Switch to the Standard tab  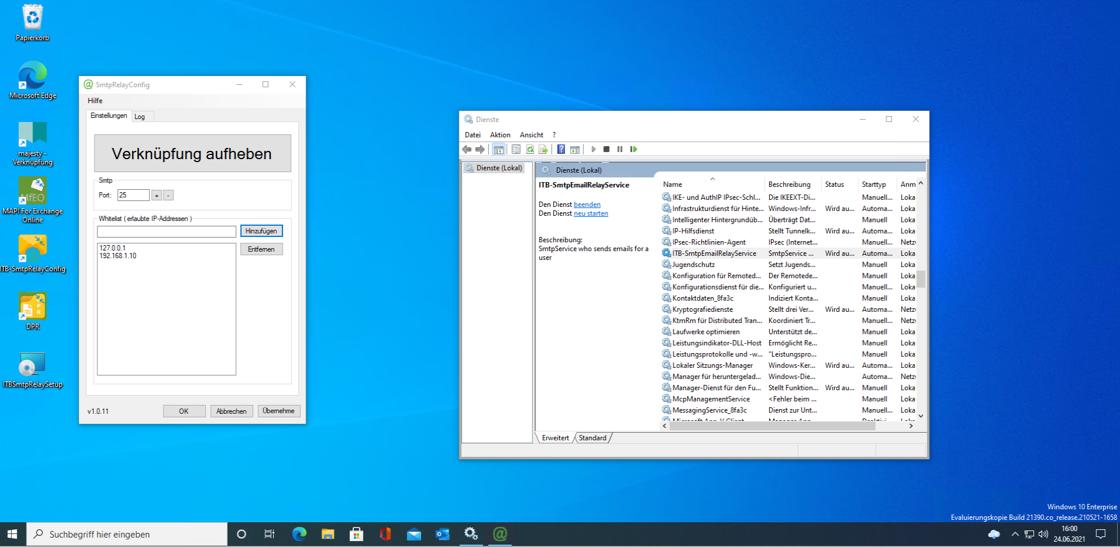click(592, 438)
